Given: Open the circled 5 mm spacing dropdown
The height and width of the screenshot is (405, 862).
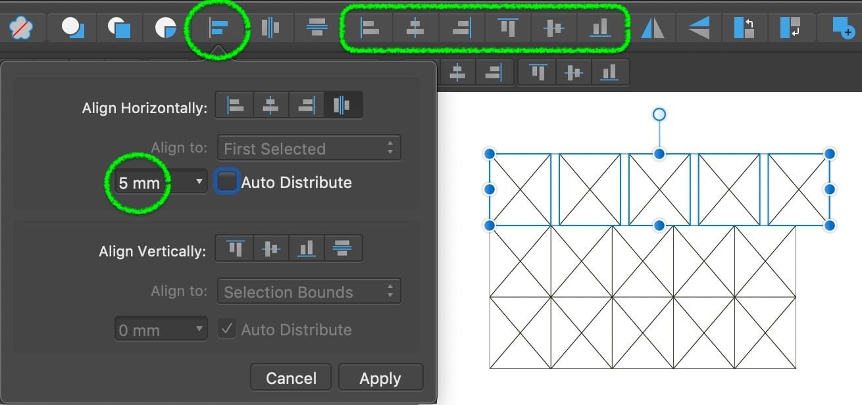Looking at the screenshot, I should [x=161, y=181].
